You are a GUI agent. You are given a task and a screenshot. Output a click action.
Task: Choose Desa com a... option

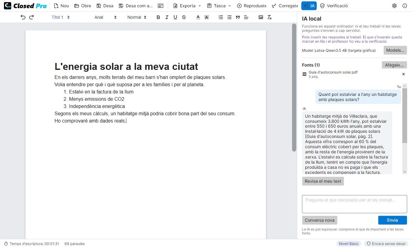click(136, 6)
